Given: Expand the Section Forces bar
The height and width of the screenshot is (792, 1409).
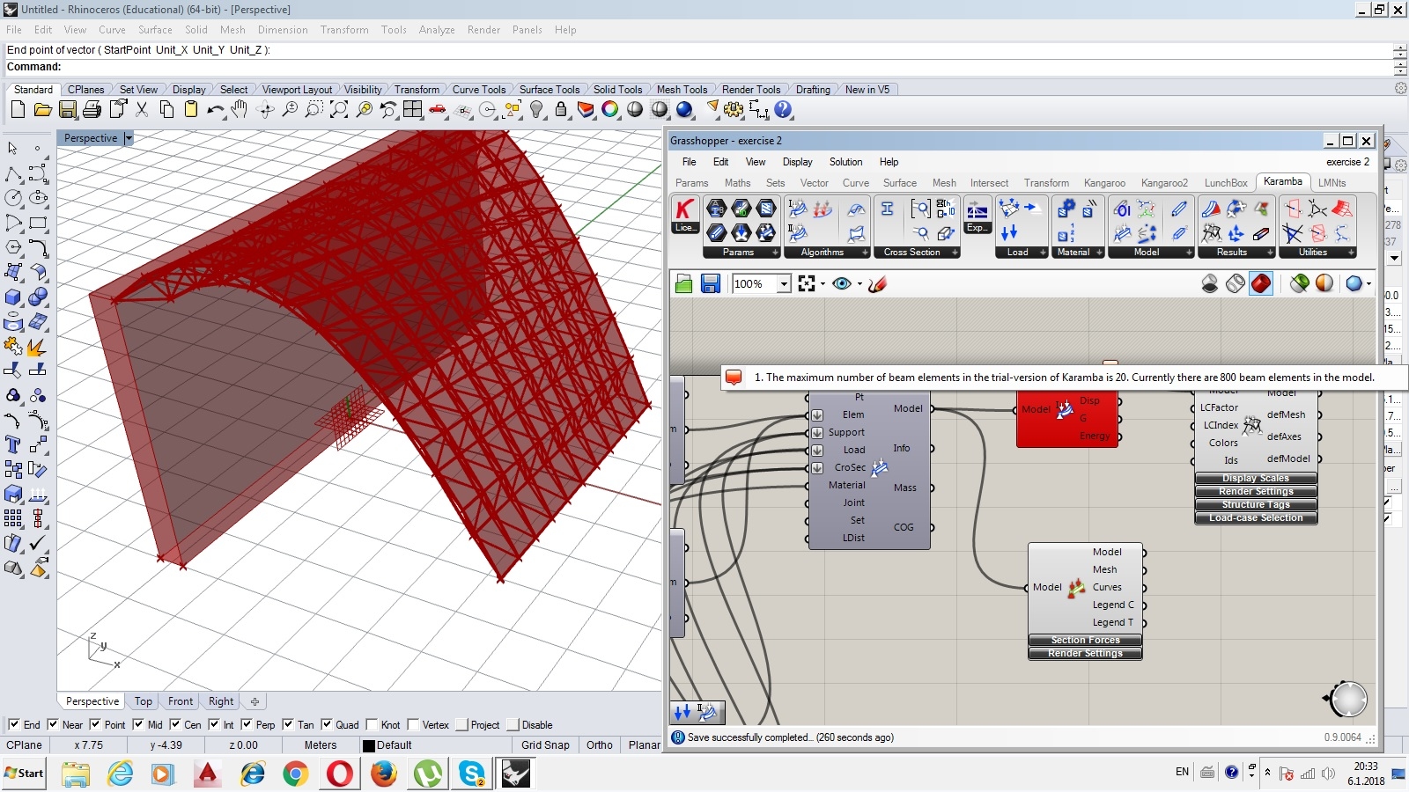Looking at the screenshot, I should (1085, 640).
